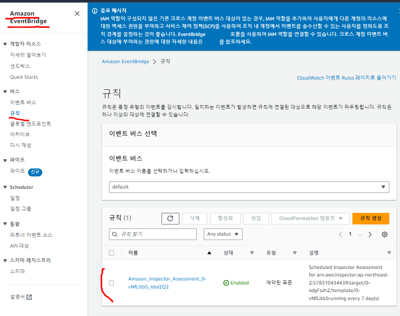Go to the next page of rules
The height and width of the screenshot is (316, 400).
(370, 235)
